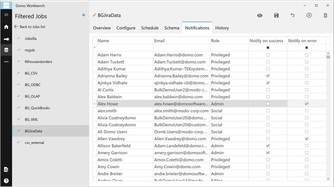The height and width of the screenshot is (187, 334).
Task: Sort by the Email column header
Action: pos(182,40)
